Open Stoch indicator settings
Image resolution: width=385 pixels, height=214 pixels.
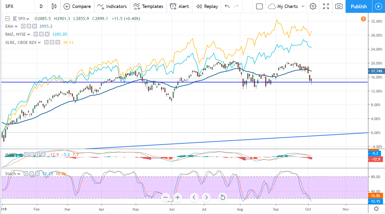click(x=31, y=174)
